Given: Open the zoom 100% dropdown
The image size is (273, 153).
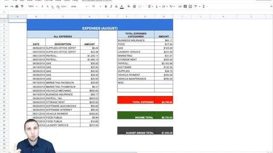Looking at the screenshot, I should coord(33,6).
